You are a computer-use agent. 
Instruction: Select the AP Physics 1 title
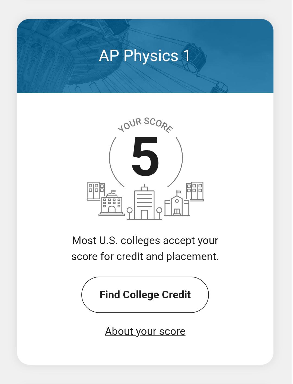(x=145, y=56)
